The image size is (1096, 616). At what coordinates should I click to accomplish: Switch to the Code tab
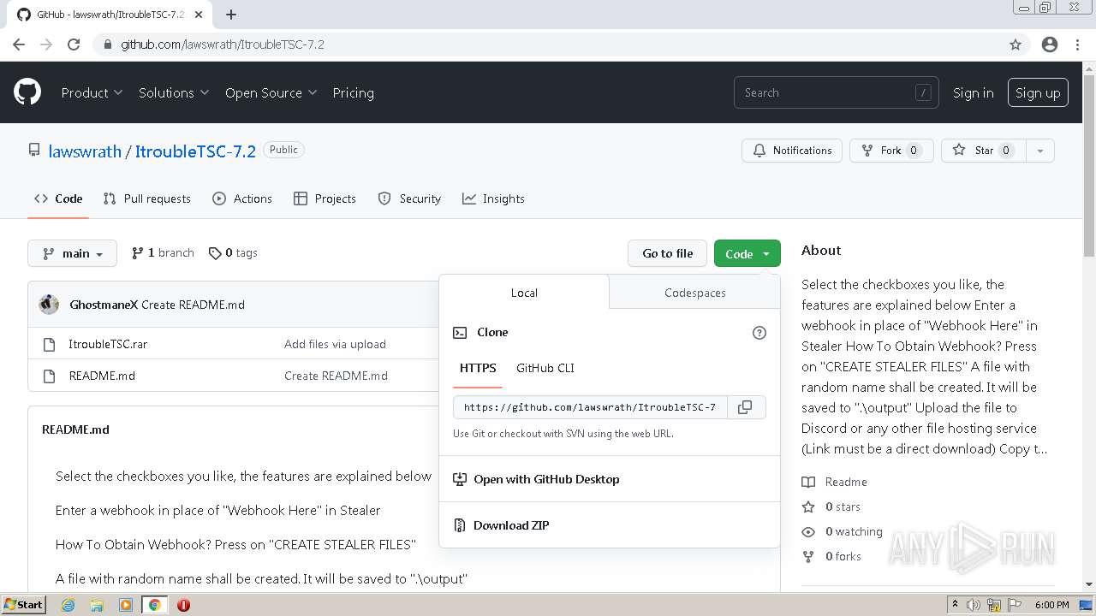click(x=58, y=198)
